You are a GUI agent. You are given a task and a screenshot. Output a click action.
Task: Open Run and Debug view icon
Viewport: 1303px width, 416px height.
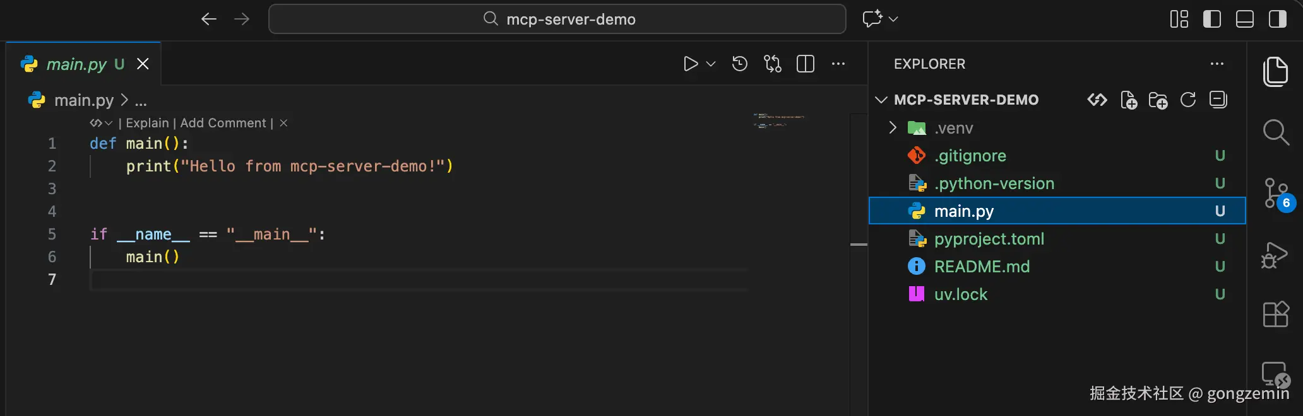[x=1274, y=255]
